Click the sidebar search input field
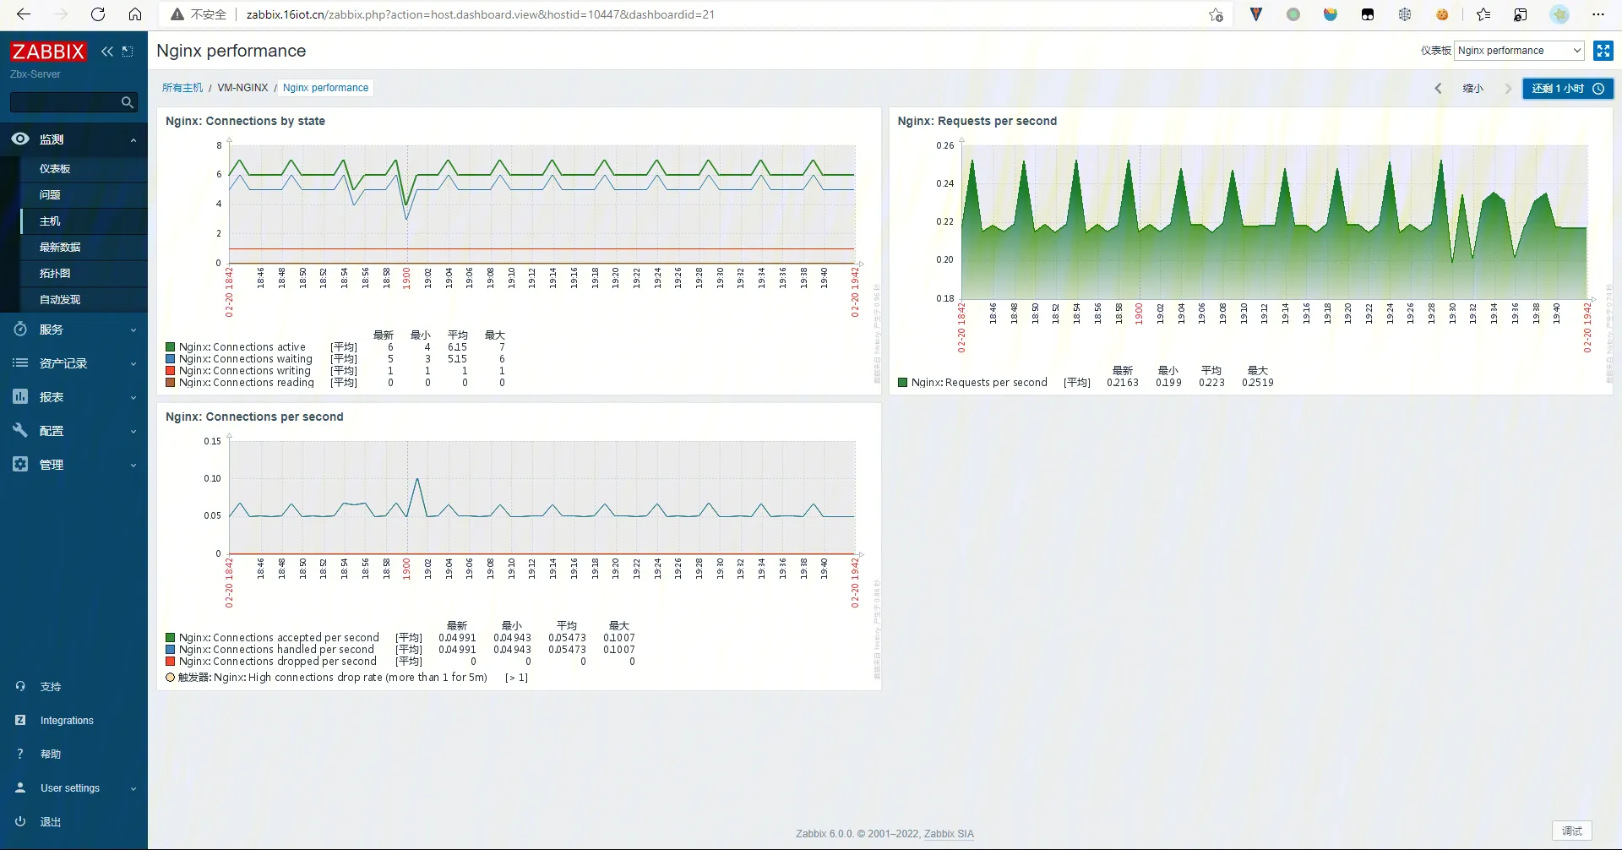This screenshot has width=1622, height=850. coord(64,102)
